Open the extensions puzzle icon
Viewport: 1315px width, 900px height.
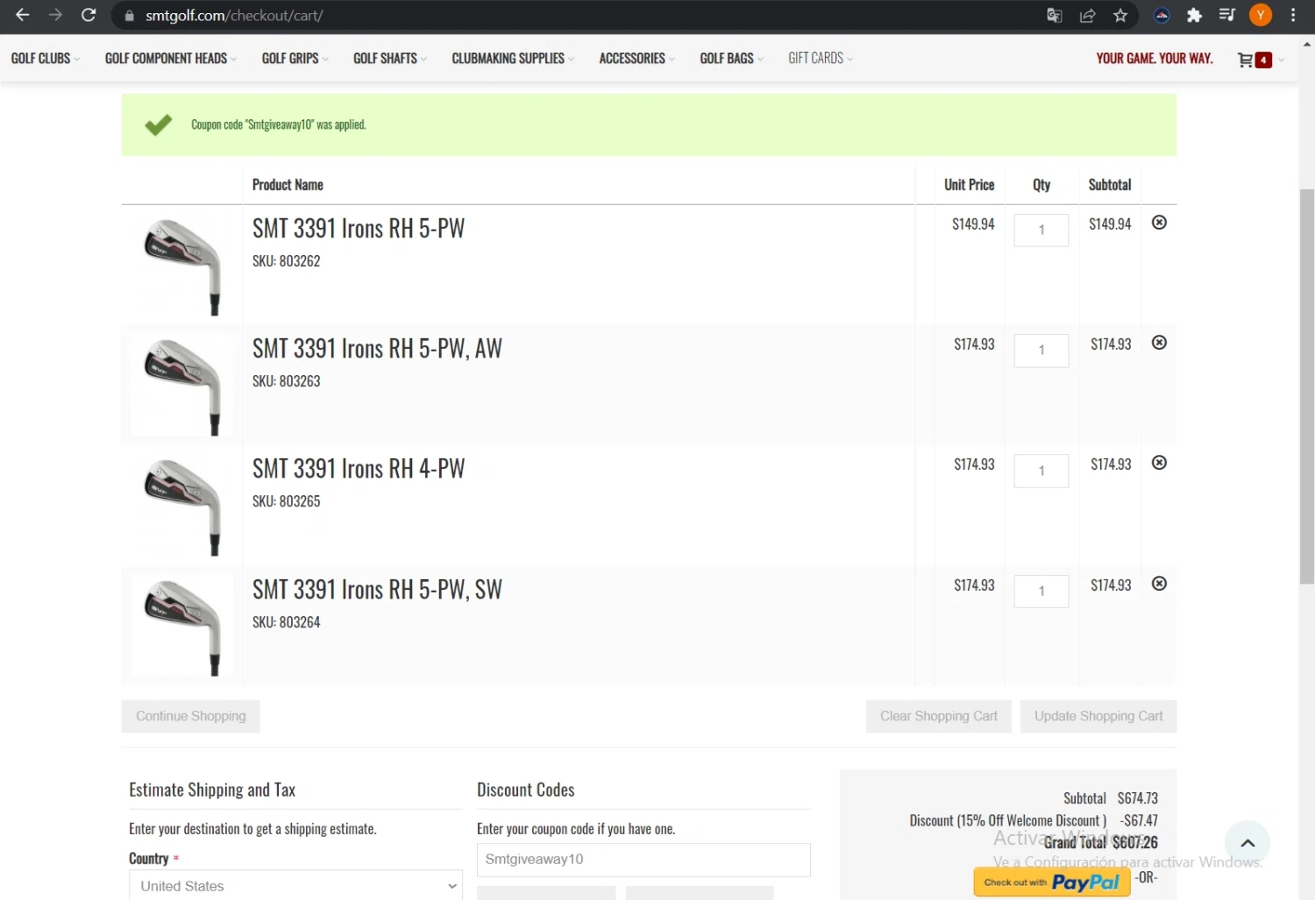pyautogui.click(x=1194, y=15)
